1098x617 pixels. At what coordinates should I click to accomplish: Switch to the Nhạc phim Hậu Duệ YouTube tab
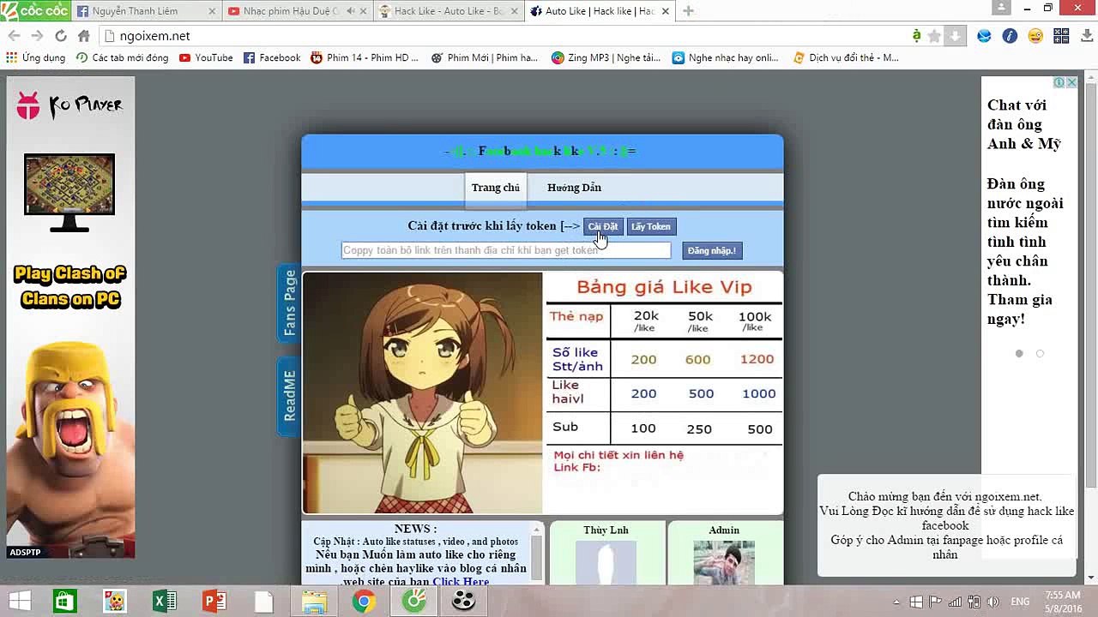[297, 11]
